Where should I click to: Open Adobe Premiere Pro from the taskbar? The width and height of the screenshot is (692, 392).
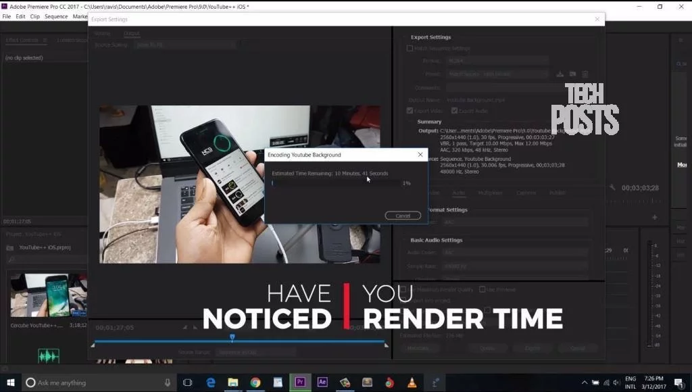[x=300, y=383]
